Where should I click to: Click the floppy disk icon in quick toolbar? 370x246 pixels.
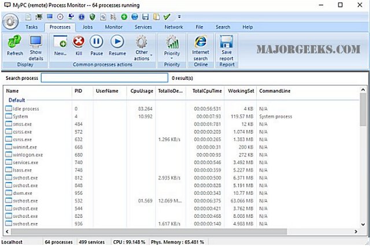click(x=145, y=17)
